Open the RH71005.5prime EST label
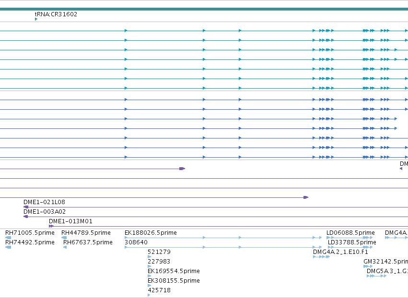Image resolution: width=408 pixels, height=298 pixels. [30, 233]
